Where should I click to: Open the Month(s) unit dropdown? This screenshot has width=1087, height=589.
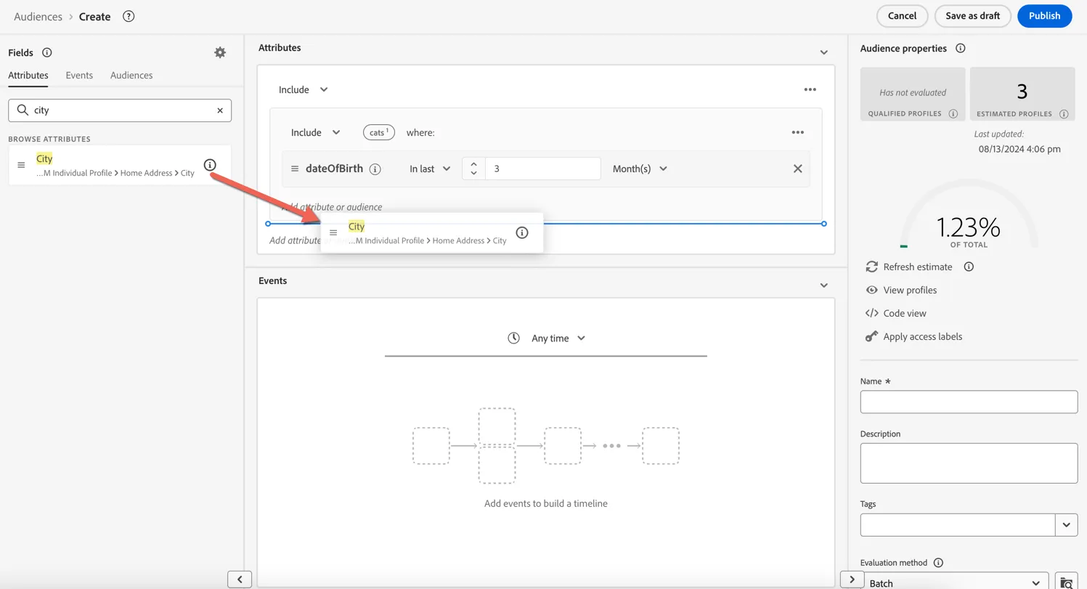coord(640,168)
